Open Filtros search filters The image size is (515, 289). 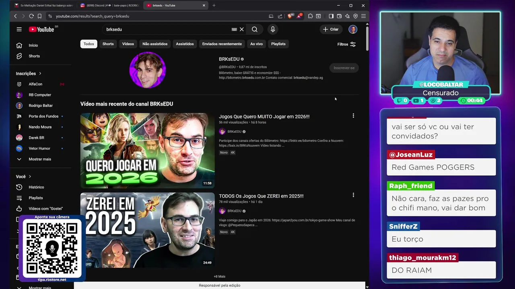(x=346, y=44)
